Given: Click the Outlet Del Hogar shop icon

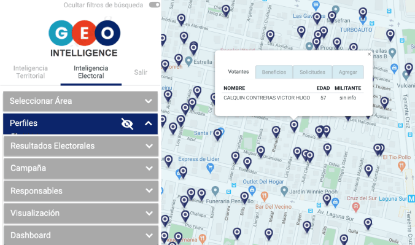Looking at the screenshot, I should tap(252, 190).
